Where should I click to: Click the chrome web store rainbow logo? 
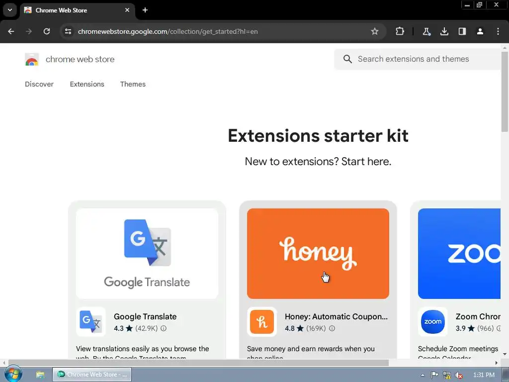coord(32,60)
